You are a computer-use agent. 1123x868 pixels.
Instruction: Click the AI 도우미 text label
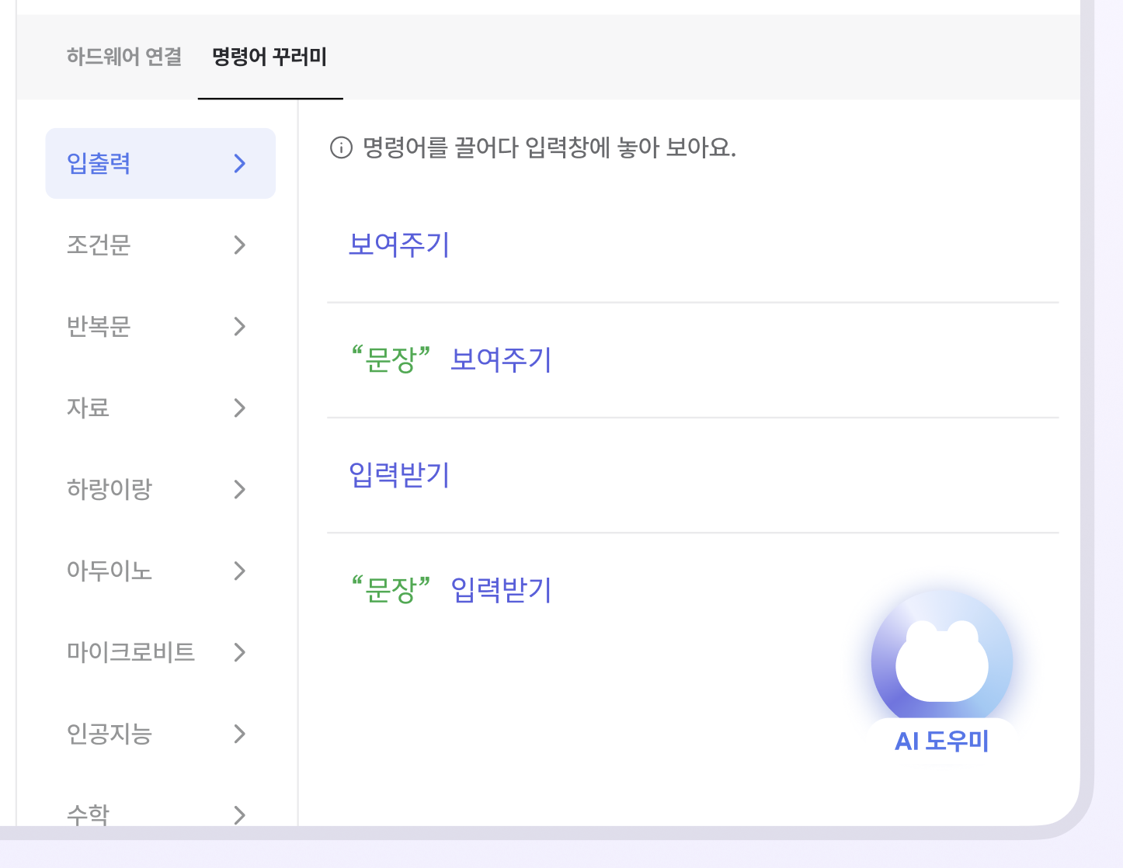[x=941, y=741]
